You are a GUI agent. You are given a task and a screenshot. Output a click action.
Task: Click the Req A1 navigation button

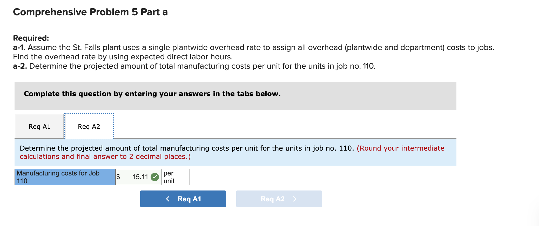(183, 199)
